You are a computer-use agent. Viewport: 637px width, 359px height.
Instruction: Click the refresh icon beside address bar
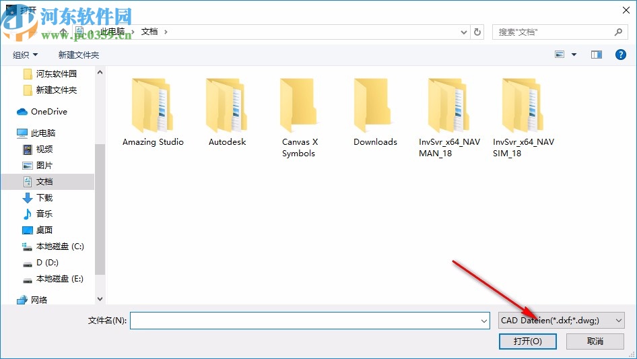point(477,32)
